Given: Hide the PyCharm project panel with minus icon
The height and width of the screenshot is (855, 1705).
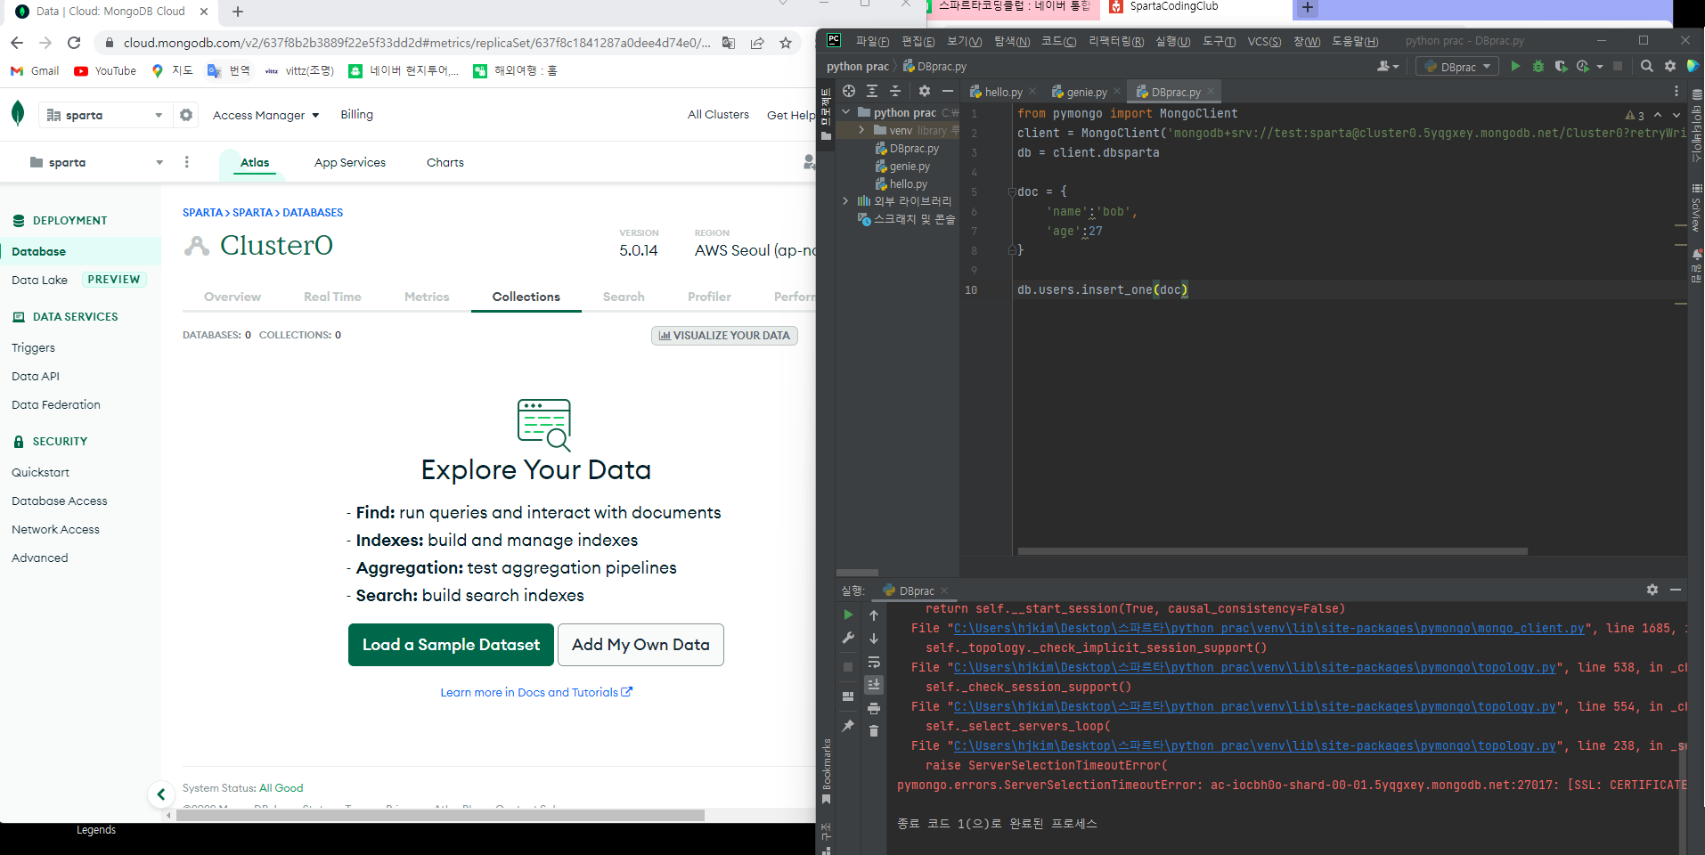Looking at the screenshot, I should (948, 91).
